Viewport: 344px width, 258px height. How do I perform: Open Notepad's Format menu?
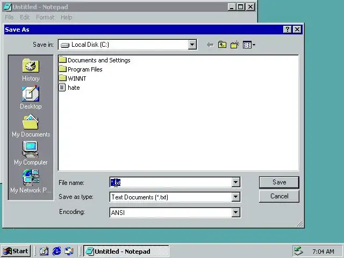[45, 17]
